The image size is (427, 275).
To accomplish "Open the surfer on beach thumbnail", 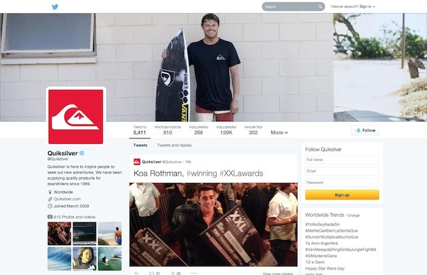I will pyautogui.click(x=109, y=234).
